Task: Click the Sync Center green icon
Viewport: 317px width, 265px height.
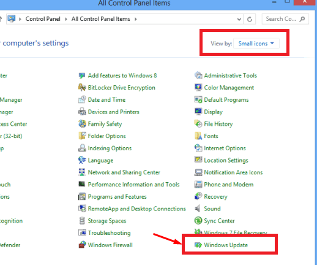Action: (198, 221)
